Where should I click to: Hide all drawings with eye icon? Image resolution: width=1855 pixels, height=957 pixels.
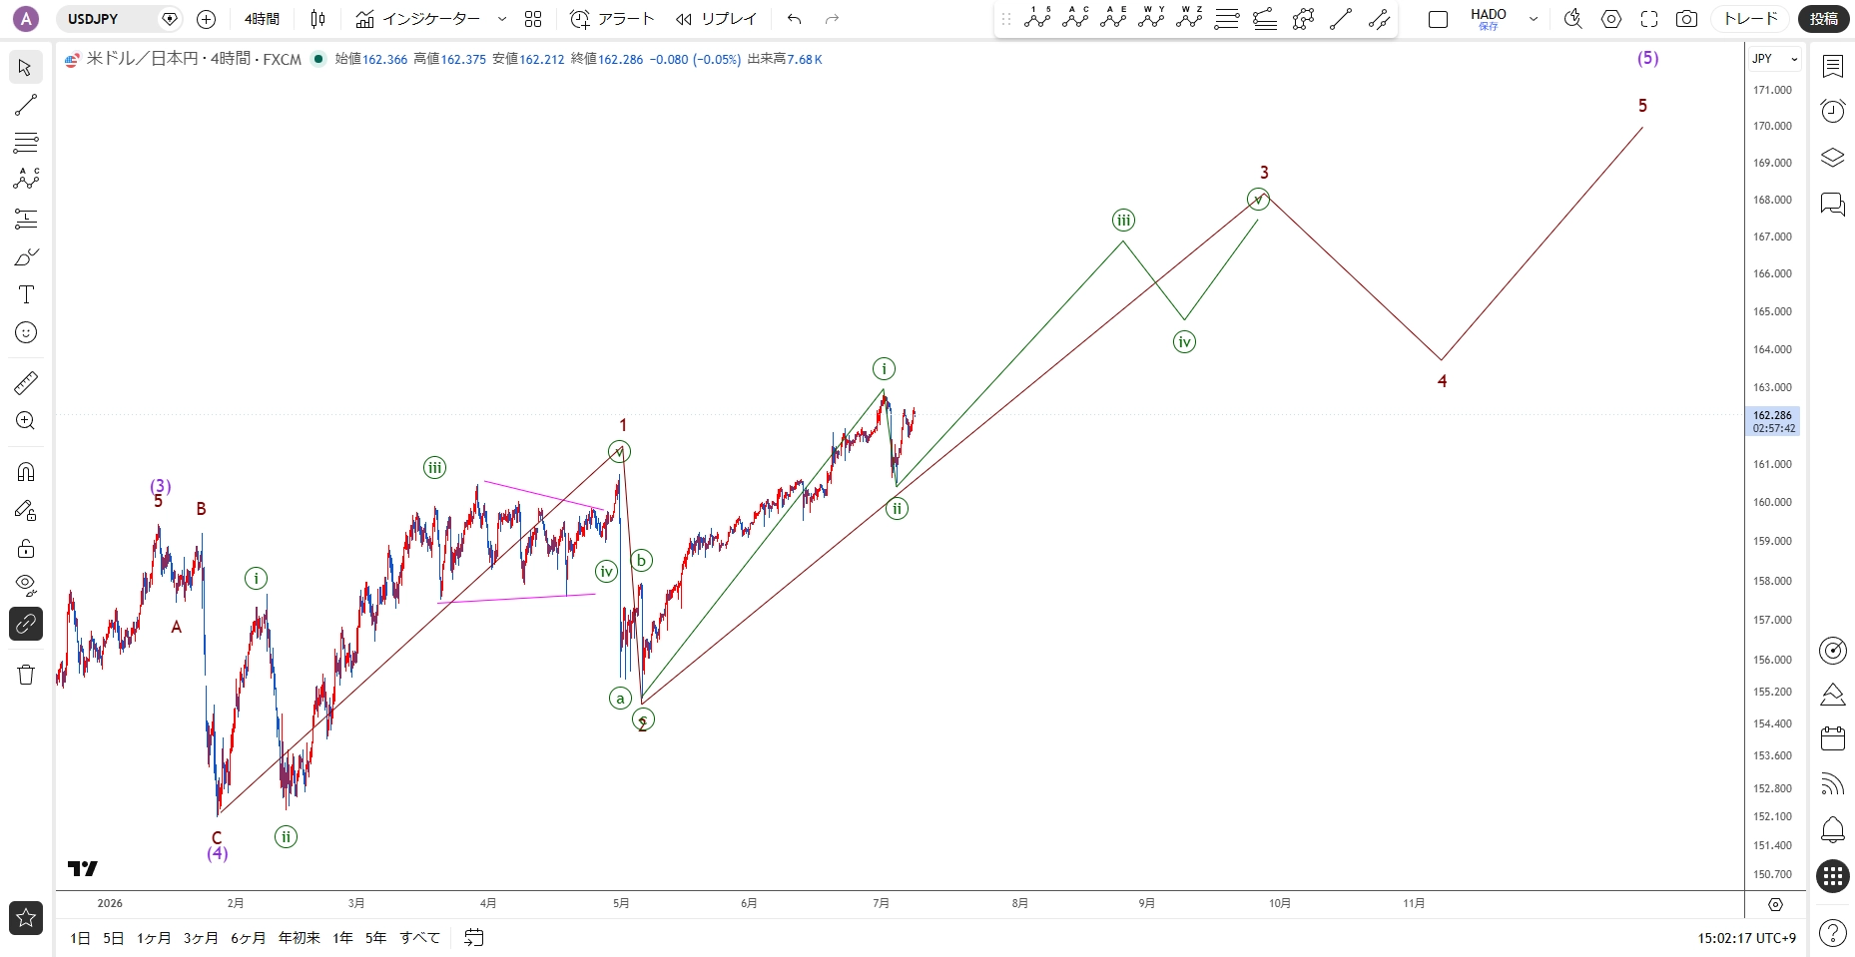point(26,585)
